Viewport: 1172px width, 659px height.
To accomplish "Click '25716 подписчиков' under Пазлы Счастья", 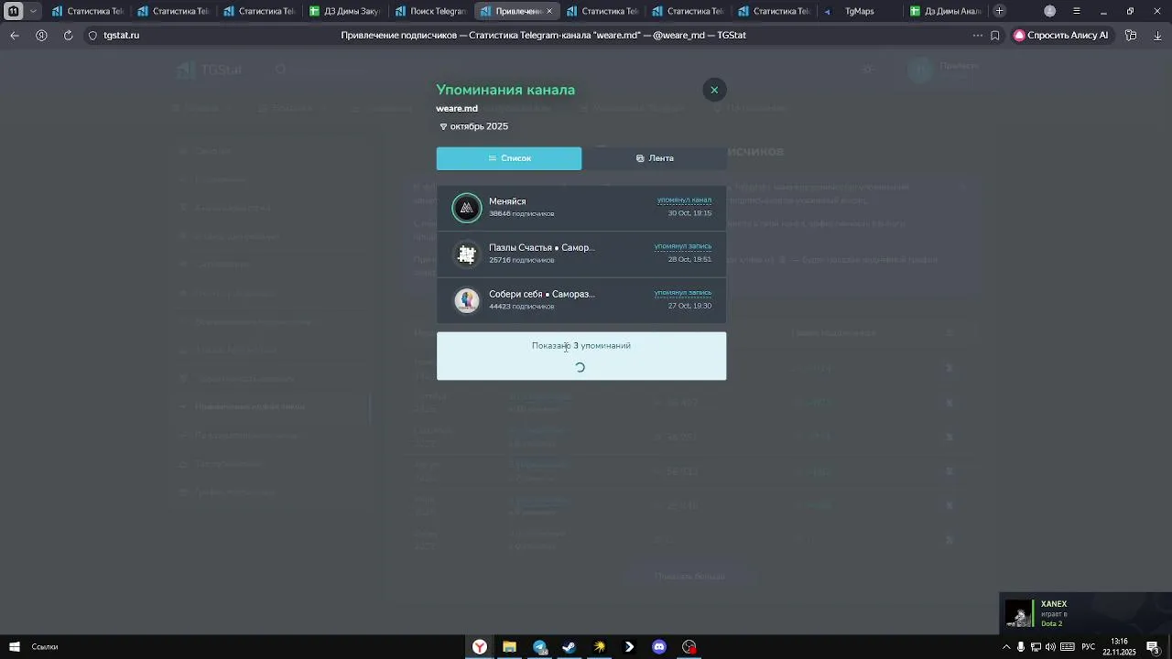I will coord(521,261).
